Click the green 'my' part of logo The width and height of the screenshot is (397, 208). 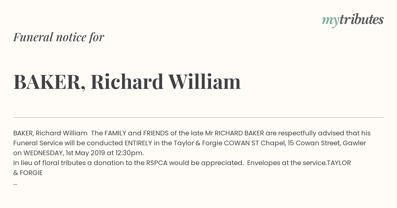point(331,21)
